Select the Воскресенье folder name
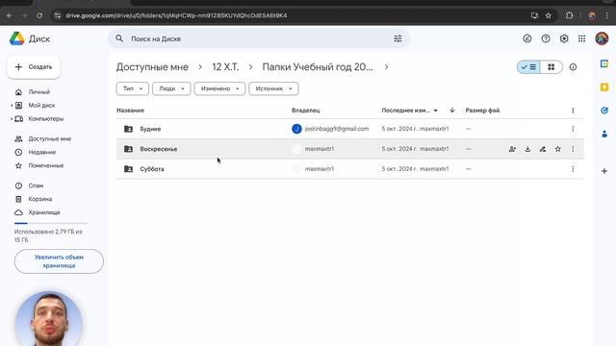 159,149
